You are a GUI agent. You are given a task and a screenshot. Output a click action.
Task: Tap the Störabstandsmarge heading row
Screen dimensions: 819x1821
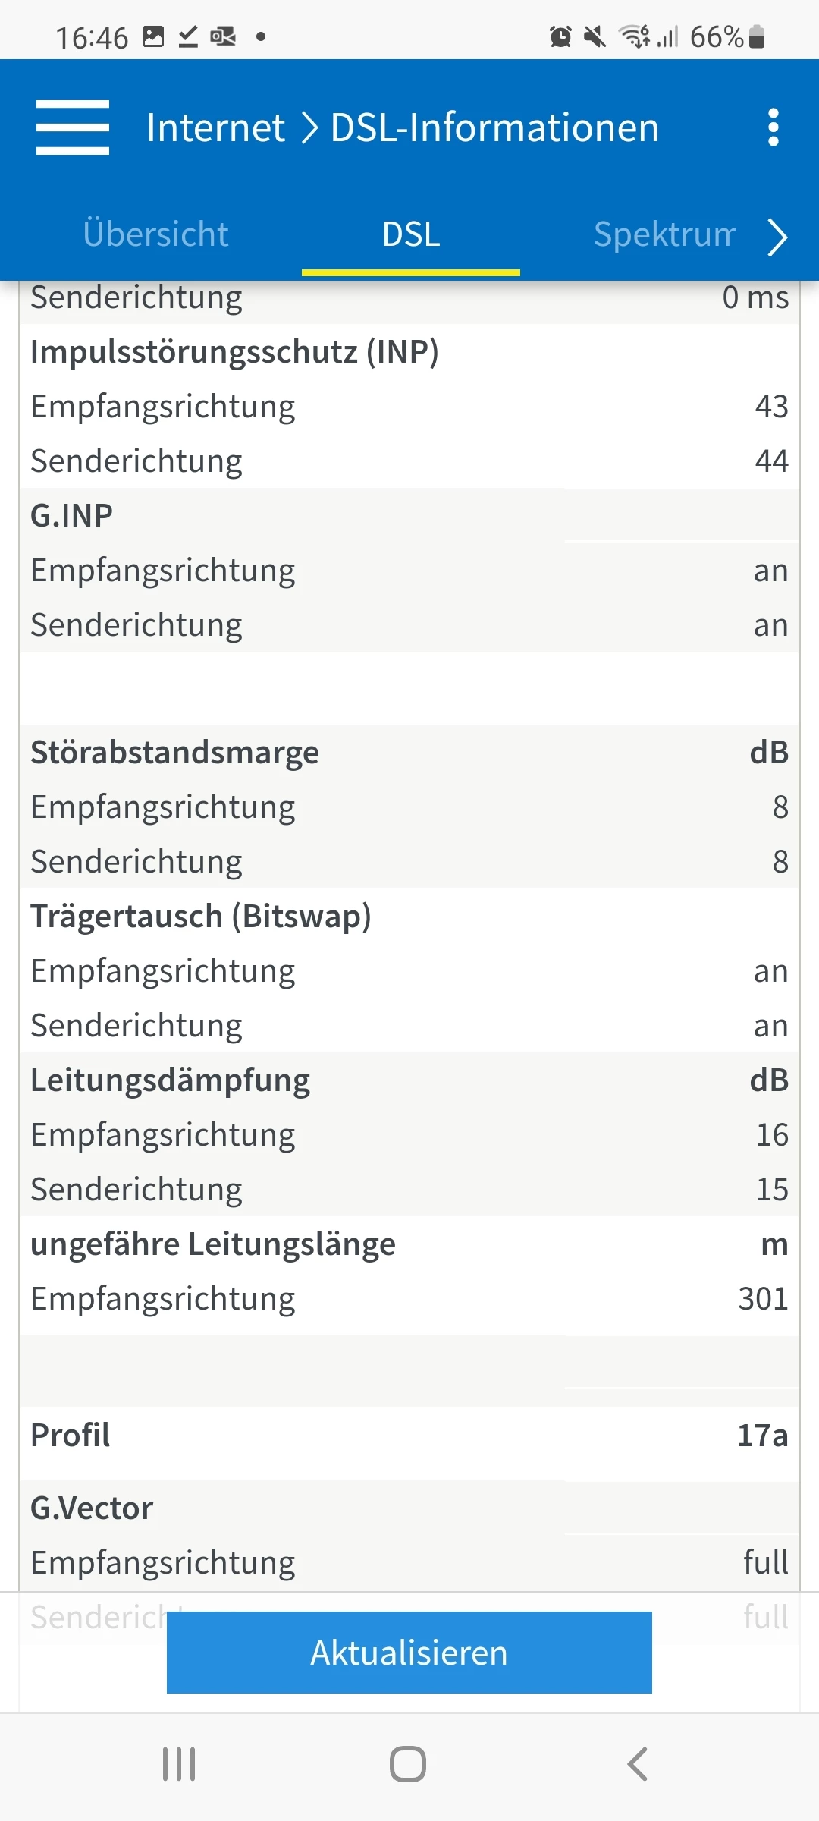click(x=409, y=753)
